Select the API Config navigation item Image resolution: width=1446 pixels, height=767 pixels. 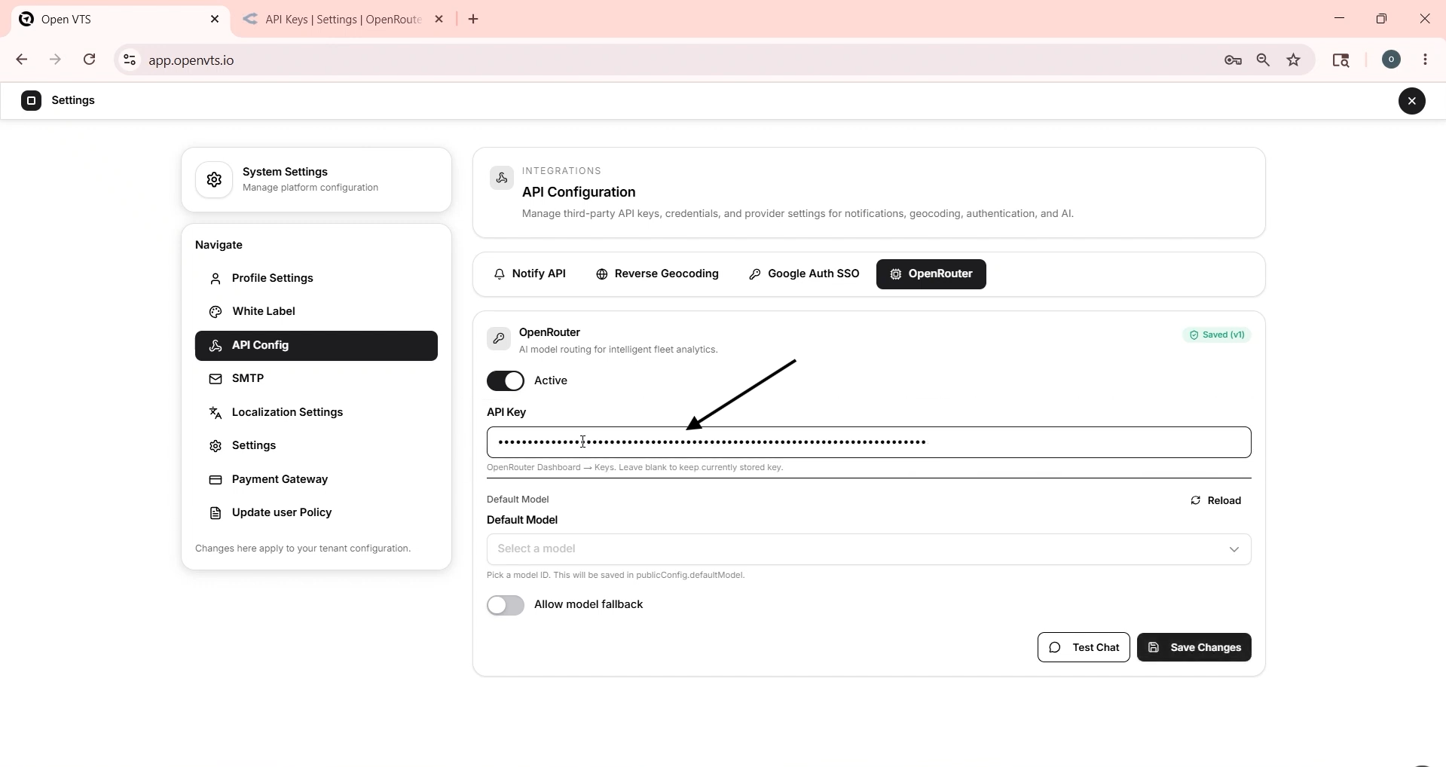click(316, 345)
